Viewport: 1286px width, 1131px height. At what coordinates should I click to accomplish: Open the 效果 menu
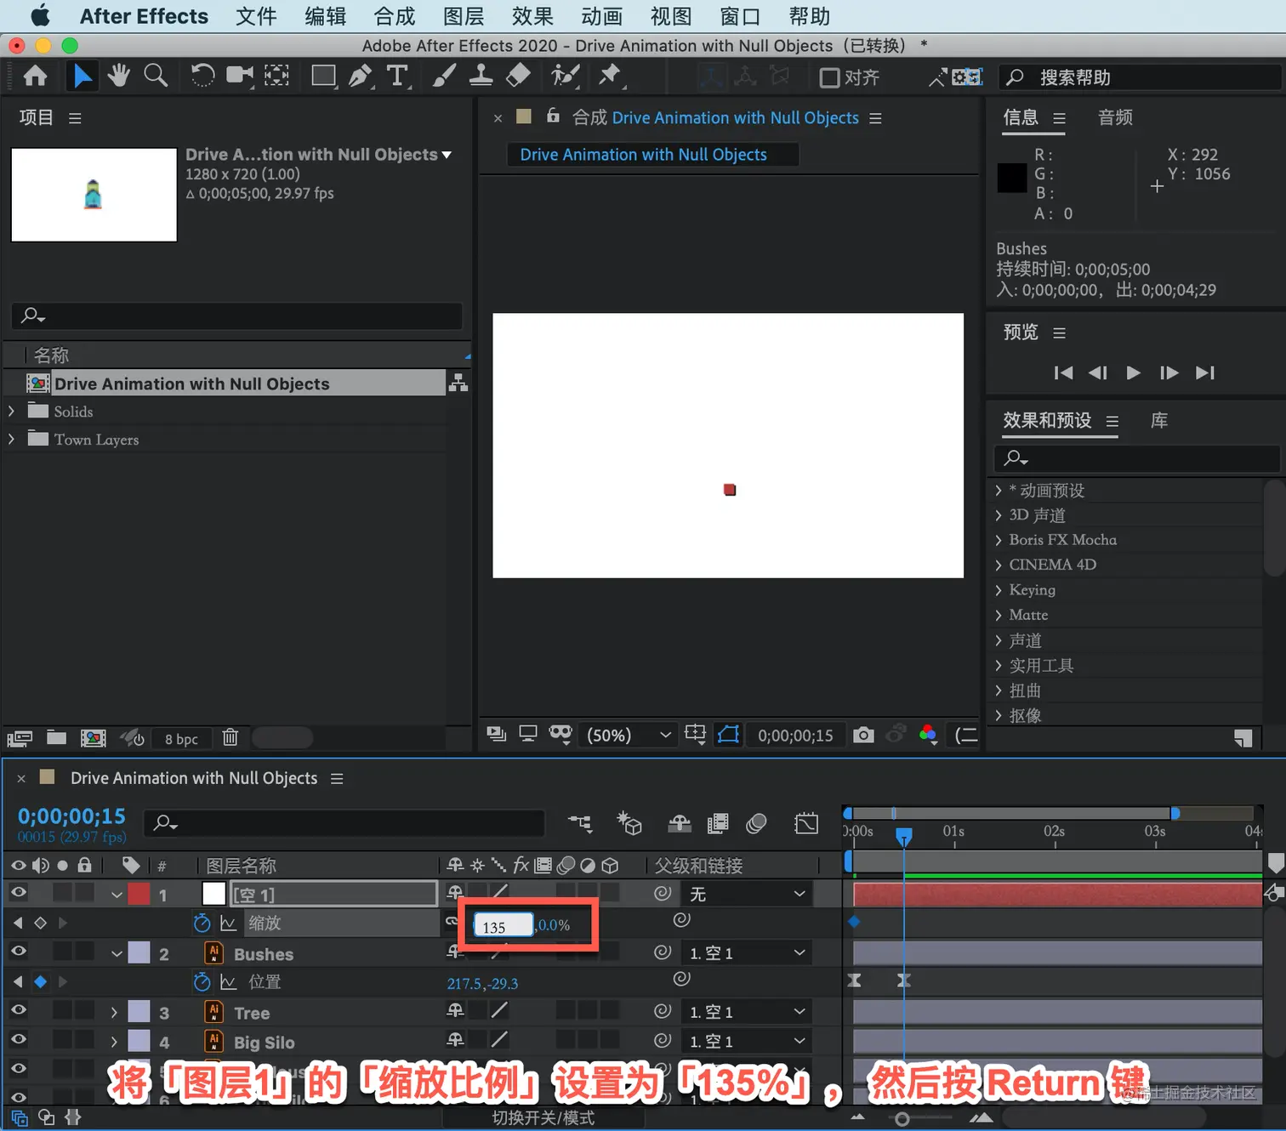(x=532, y=16)
